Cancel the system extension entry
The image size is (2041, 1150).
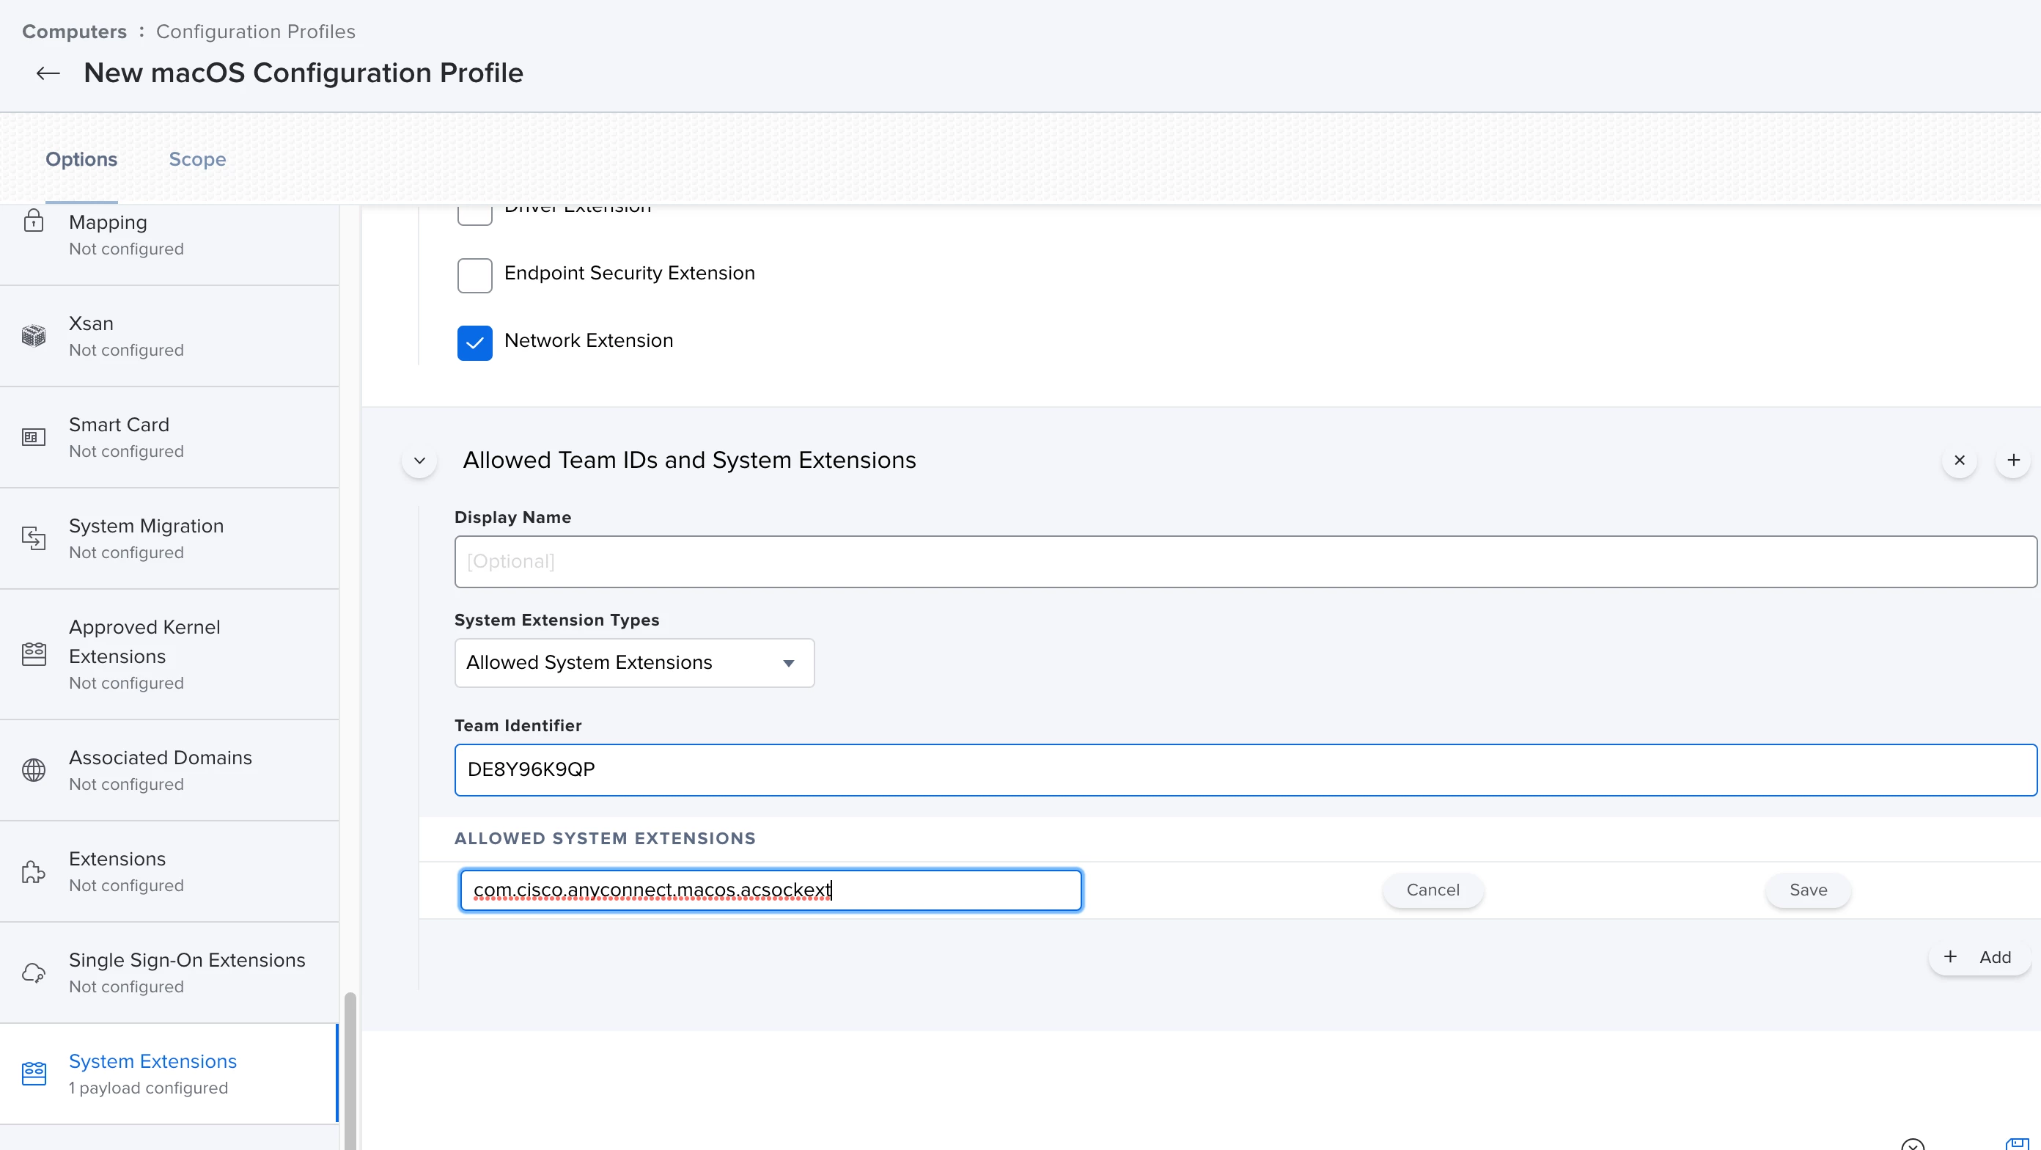point(1433,890)
